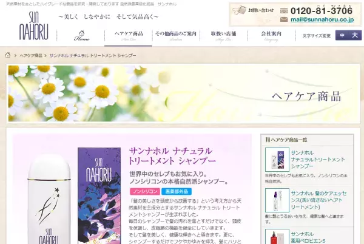Click the phone number 0120-81-3706
The width and height of the screenshot is (364, 244).
pos(322,11)
